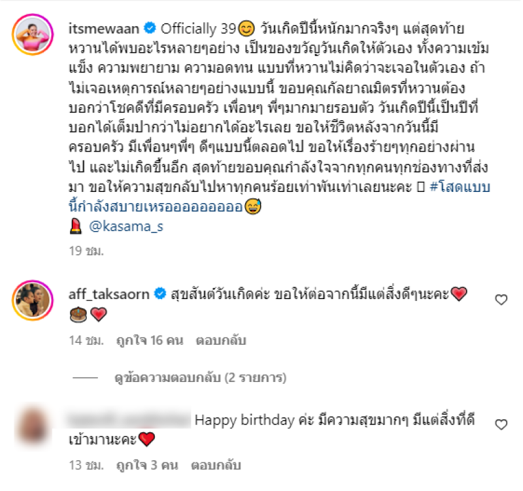Expand ดูข้อความตอบกลับ (2 รายการ) replies

[200, 378]
